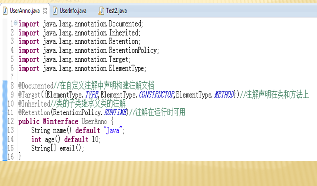
Task: Click the comment after @Inherited on line 10
Action: pyautogui.click(x=88, y=104)
